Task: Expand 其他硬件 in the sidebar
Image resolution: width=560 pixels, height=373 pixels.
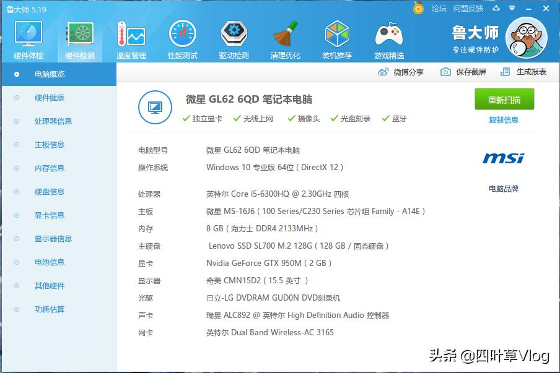Action: pyautogui.click(x=50, y=285)
